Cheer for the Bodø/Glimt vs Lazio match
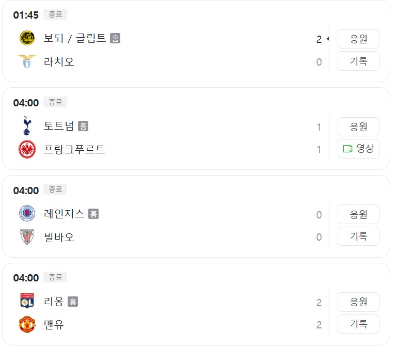 (x=358, y=39)
